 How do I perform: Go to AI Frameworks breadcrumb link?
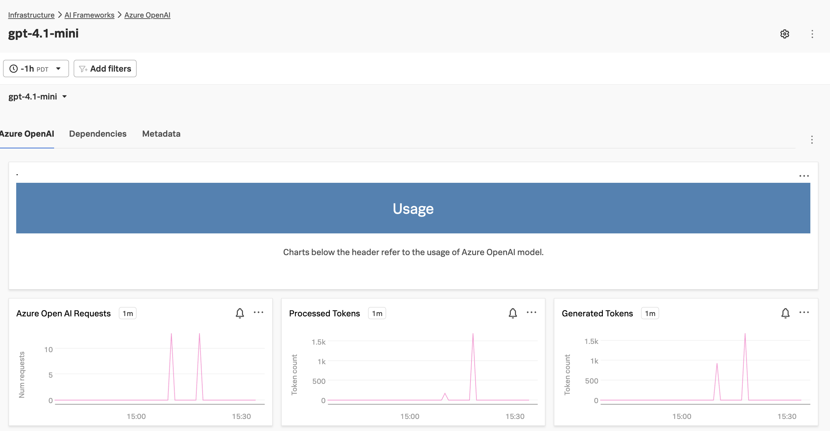coord(89,15)
